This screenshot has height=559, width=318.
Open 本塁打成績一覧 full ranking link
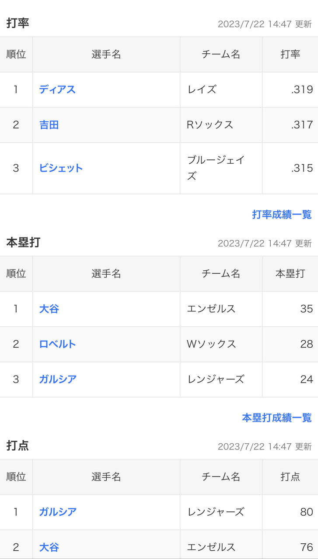tap(277, 418)
